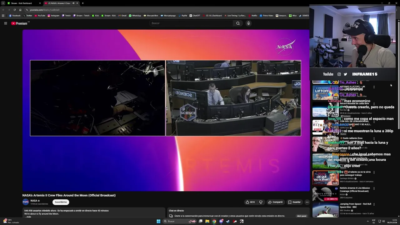Open the browser apps grid icon
The height and width of the screenshot is (225, 400).
(3, 16)
